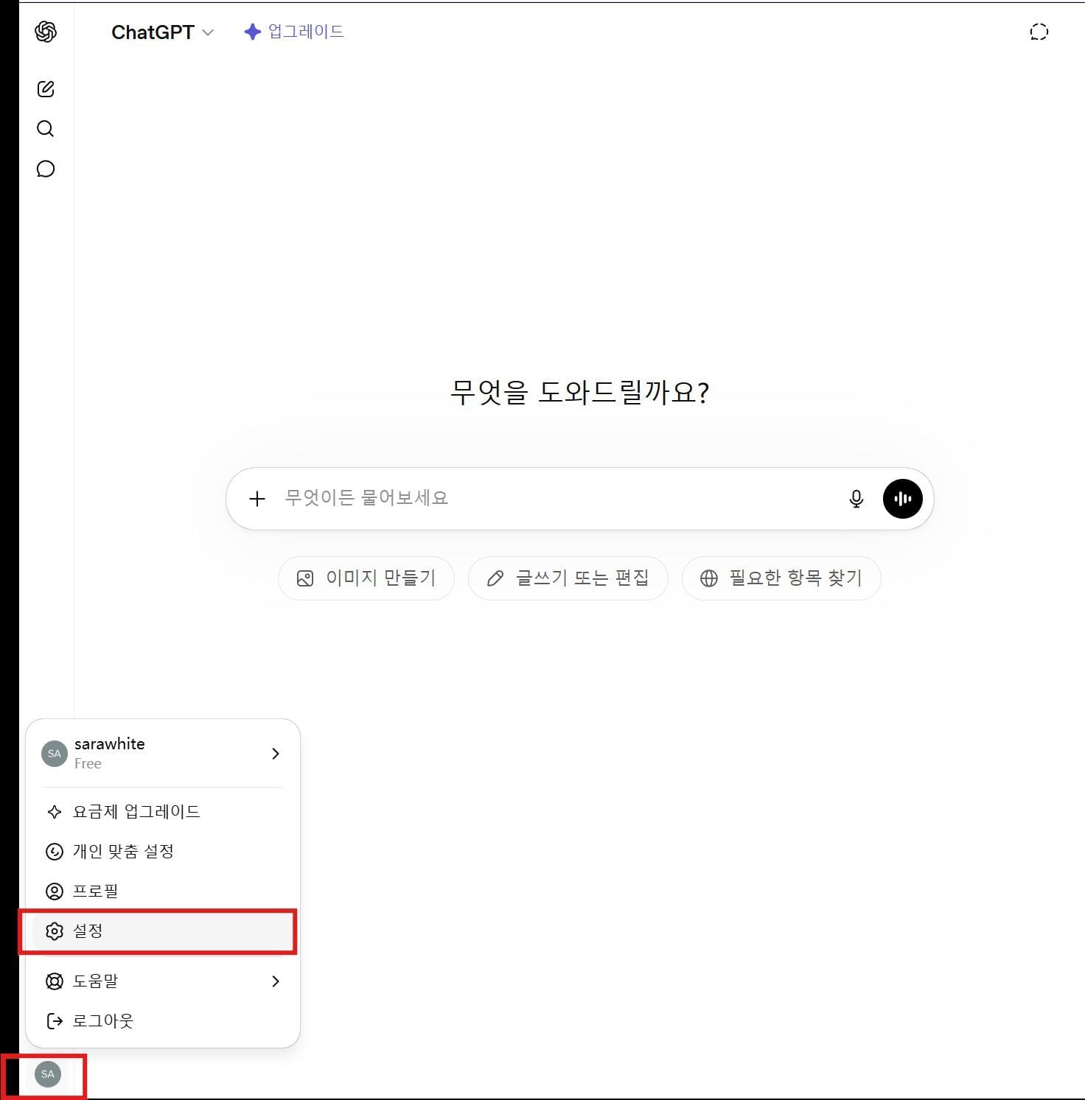Screen dimensions: 1085x1100
Task: Click the 이미지 만들기 suggestion button
Action: 366,578
